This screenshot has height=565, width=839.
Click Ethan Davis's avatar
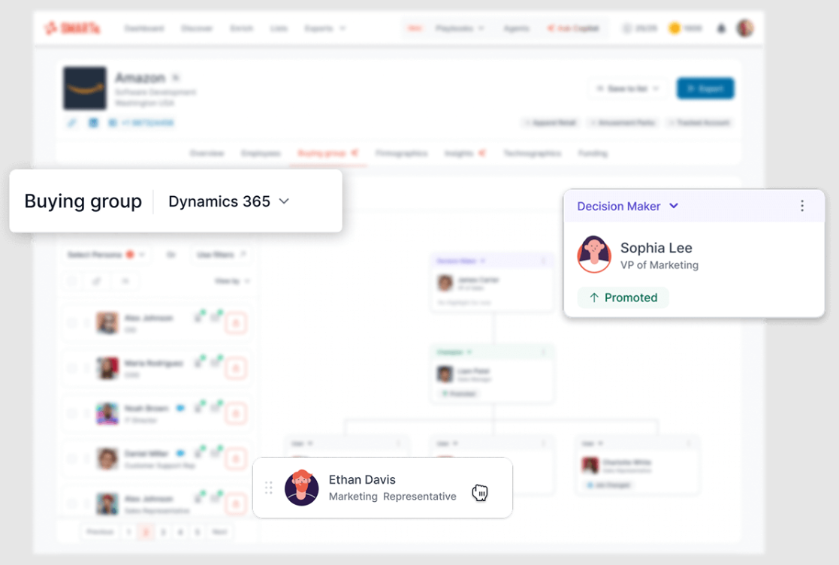pyautogui.click(x=302, y=488)
